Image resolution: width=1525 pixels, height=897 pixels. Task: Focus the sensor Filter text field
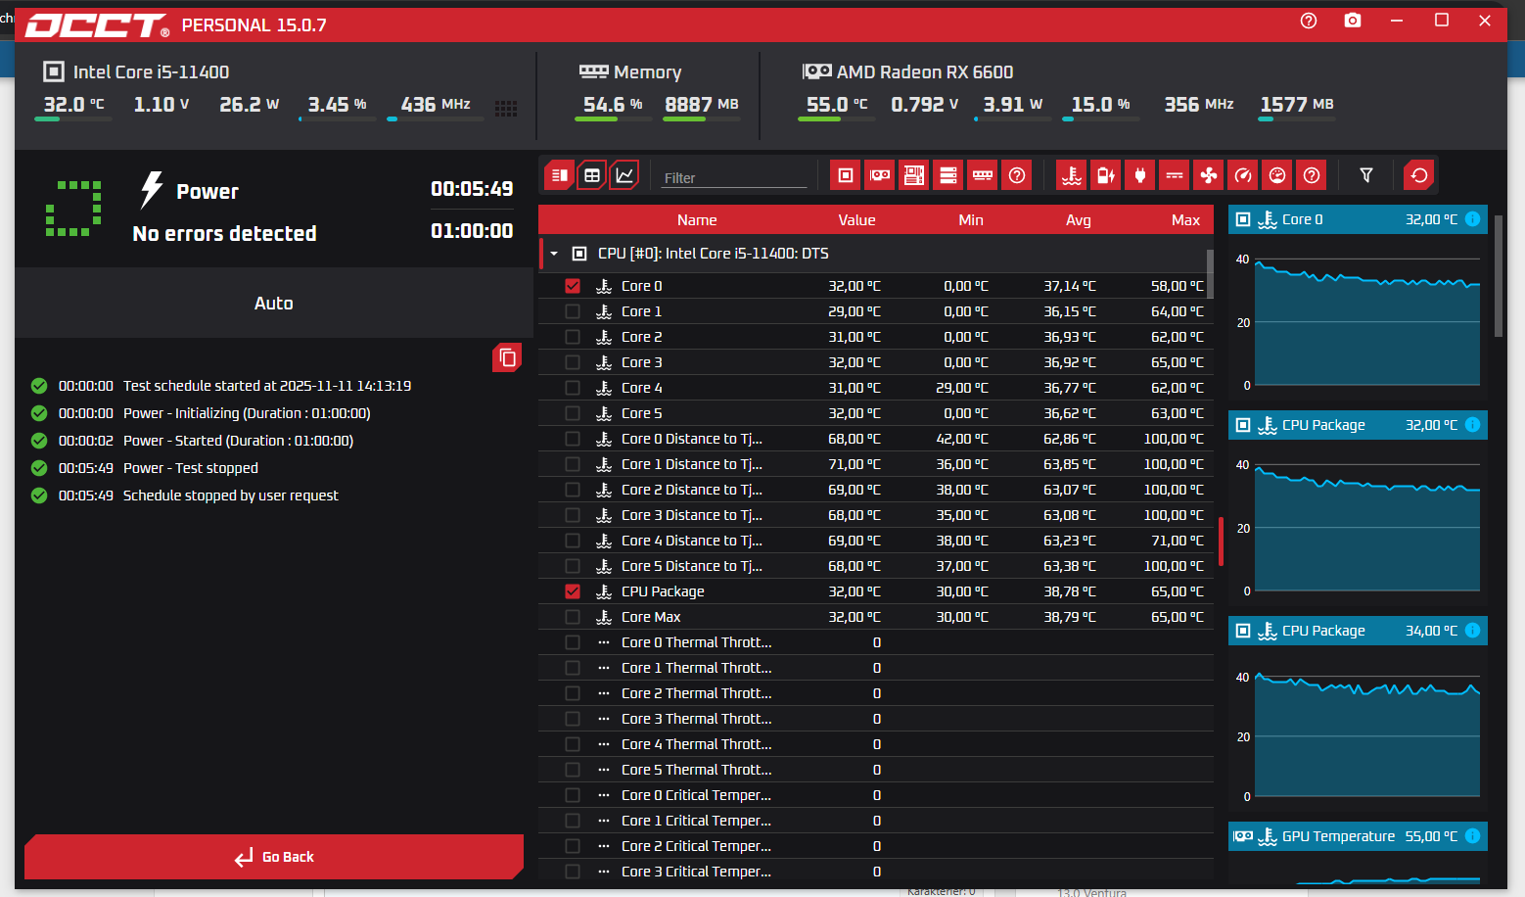click(734, 177)
